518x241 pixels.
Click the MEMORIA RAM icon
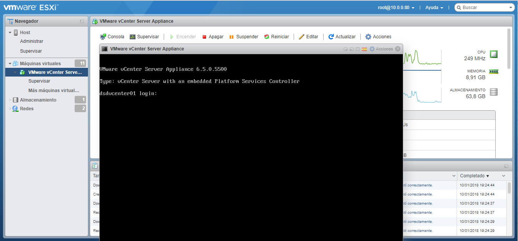click(494, 71)
